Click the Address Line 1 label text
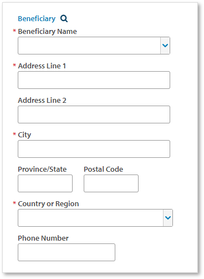 click(x=42, y=66)
